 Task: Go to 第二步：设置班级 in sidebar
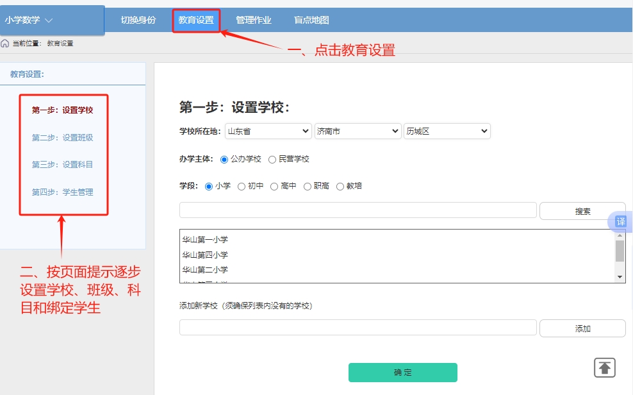(x=63, y=138)
